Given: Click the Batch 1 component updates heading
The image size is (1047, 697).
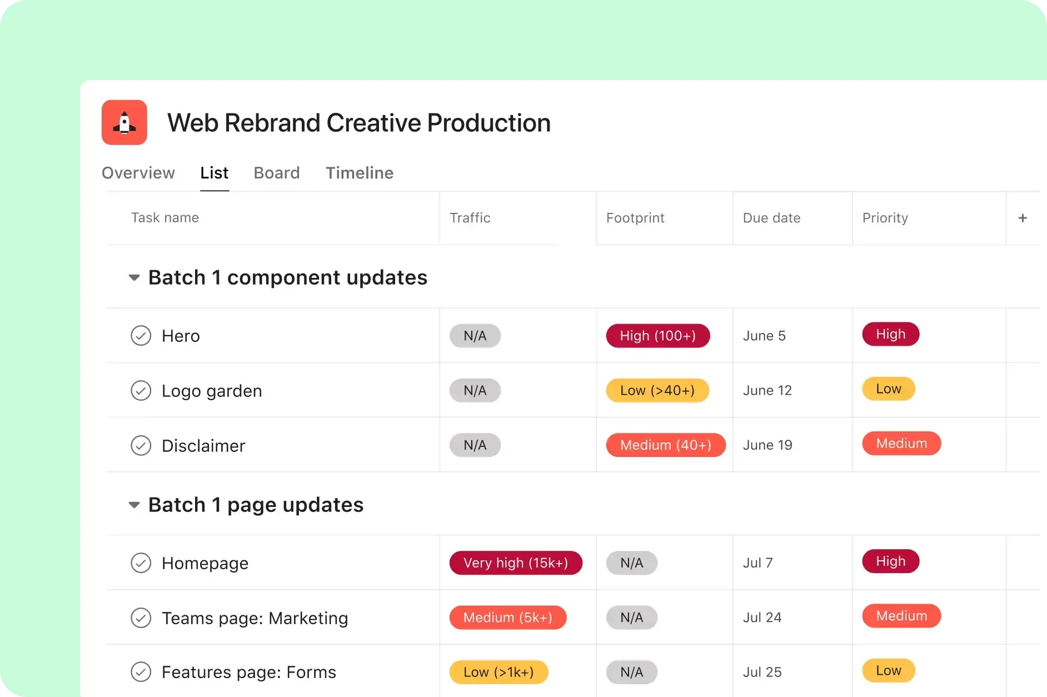Looking at the screenshot, I should pos(288,277).
